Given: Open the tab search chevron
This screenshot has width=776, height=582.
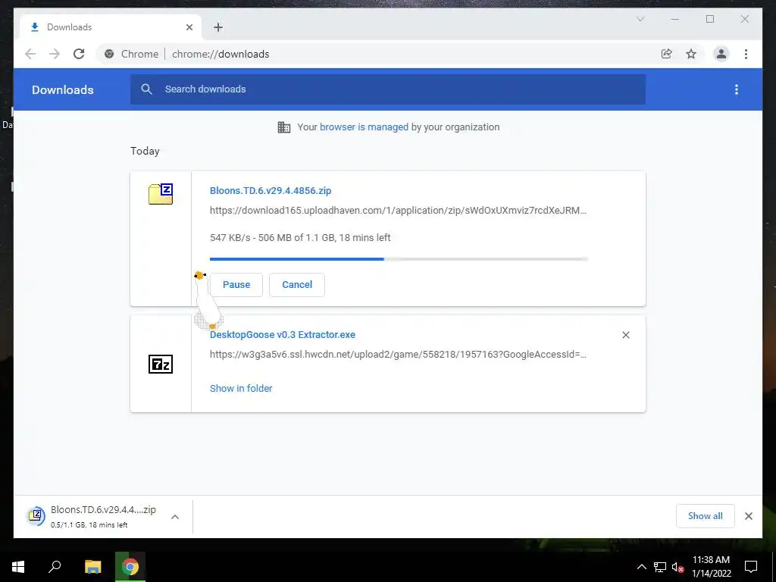Looking at the screenshot, I should (640, 19).
